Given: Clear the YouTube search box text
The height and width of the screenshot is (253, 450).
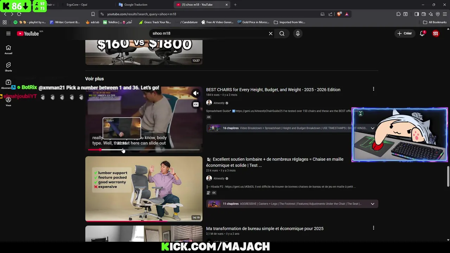Looking at the screenshot, I should click(271, 33).
